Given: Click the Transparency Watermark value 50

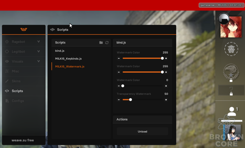Looking at the screenshot, I should pos(166,94).
